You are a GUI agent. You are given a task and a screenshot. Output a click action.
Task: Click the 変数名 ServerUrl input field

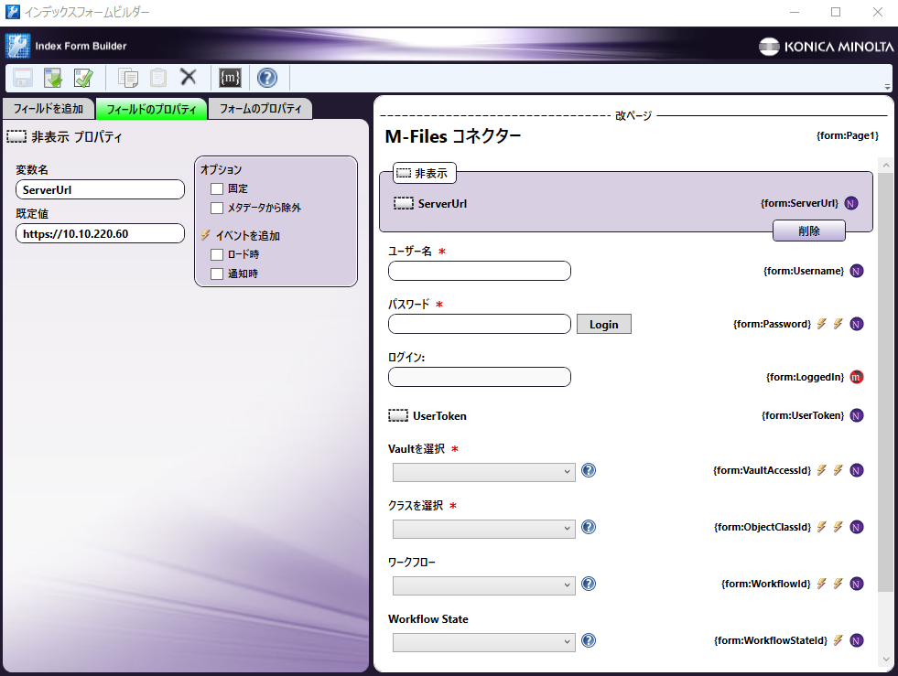pos(100,189)
